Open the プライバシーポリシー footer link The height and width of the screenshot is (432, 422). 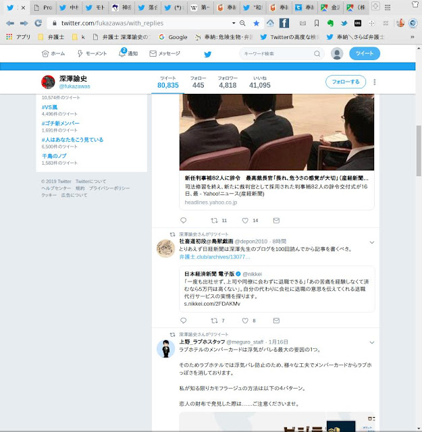pyautogui.click(x=109, y=188)
